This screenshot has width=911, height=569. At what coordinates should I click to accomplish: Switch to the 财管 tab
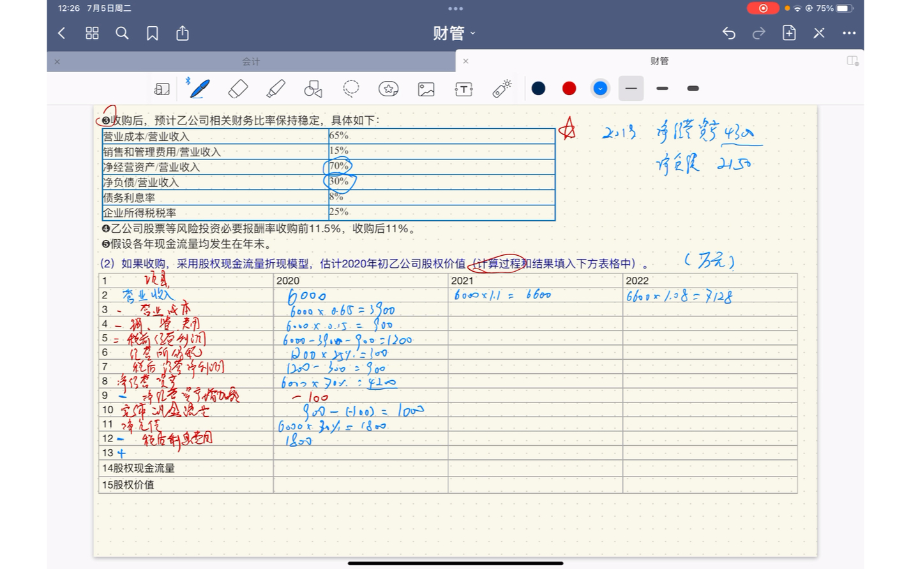(659, 61)
